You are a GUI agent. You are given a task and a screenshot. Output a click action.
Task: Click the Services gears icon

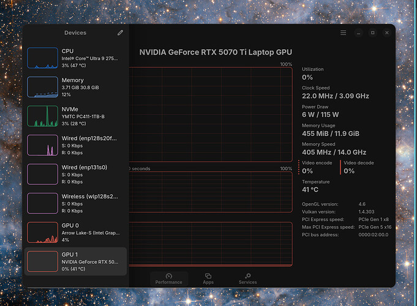pyautogui.click(x=247, y=275)
